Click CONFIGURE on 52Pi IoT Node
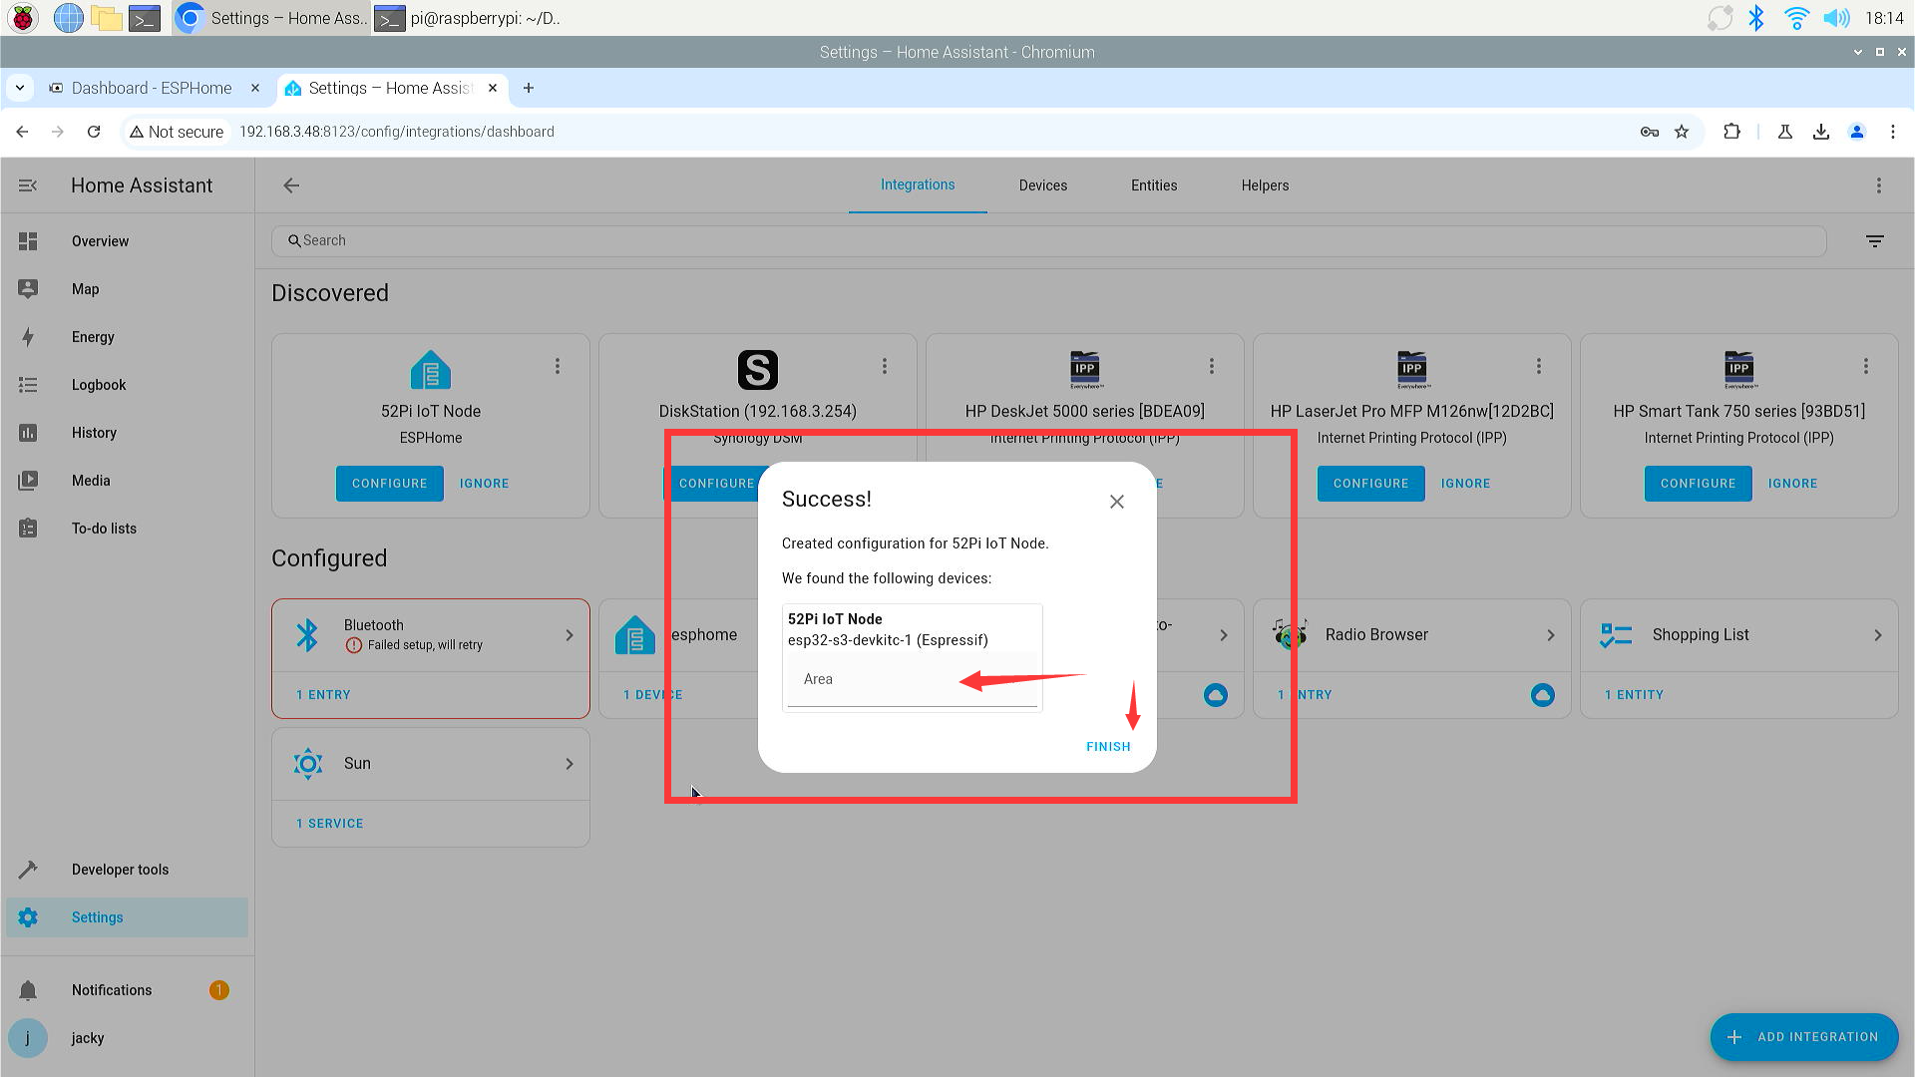This screenshot has width=1915, height=1077. (x=389, y=483)
